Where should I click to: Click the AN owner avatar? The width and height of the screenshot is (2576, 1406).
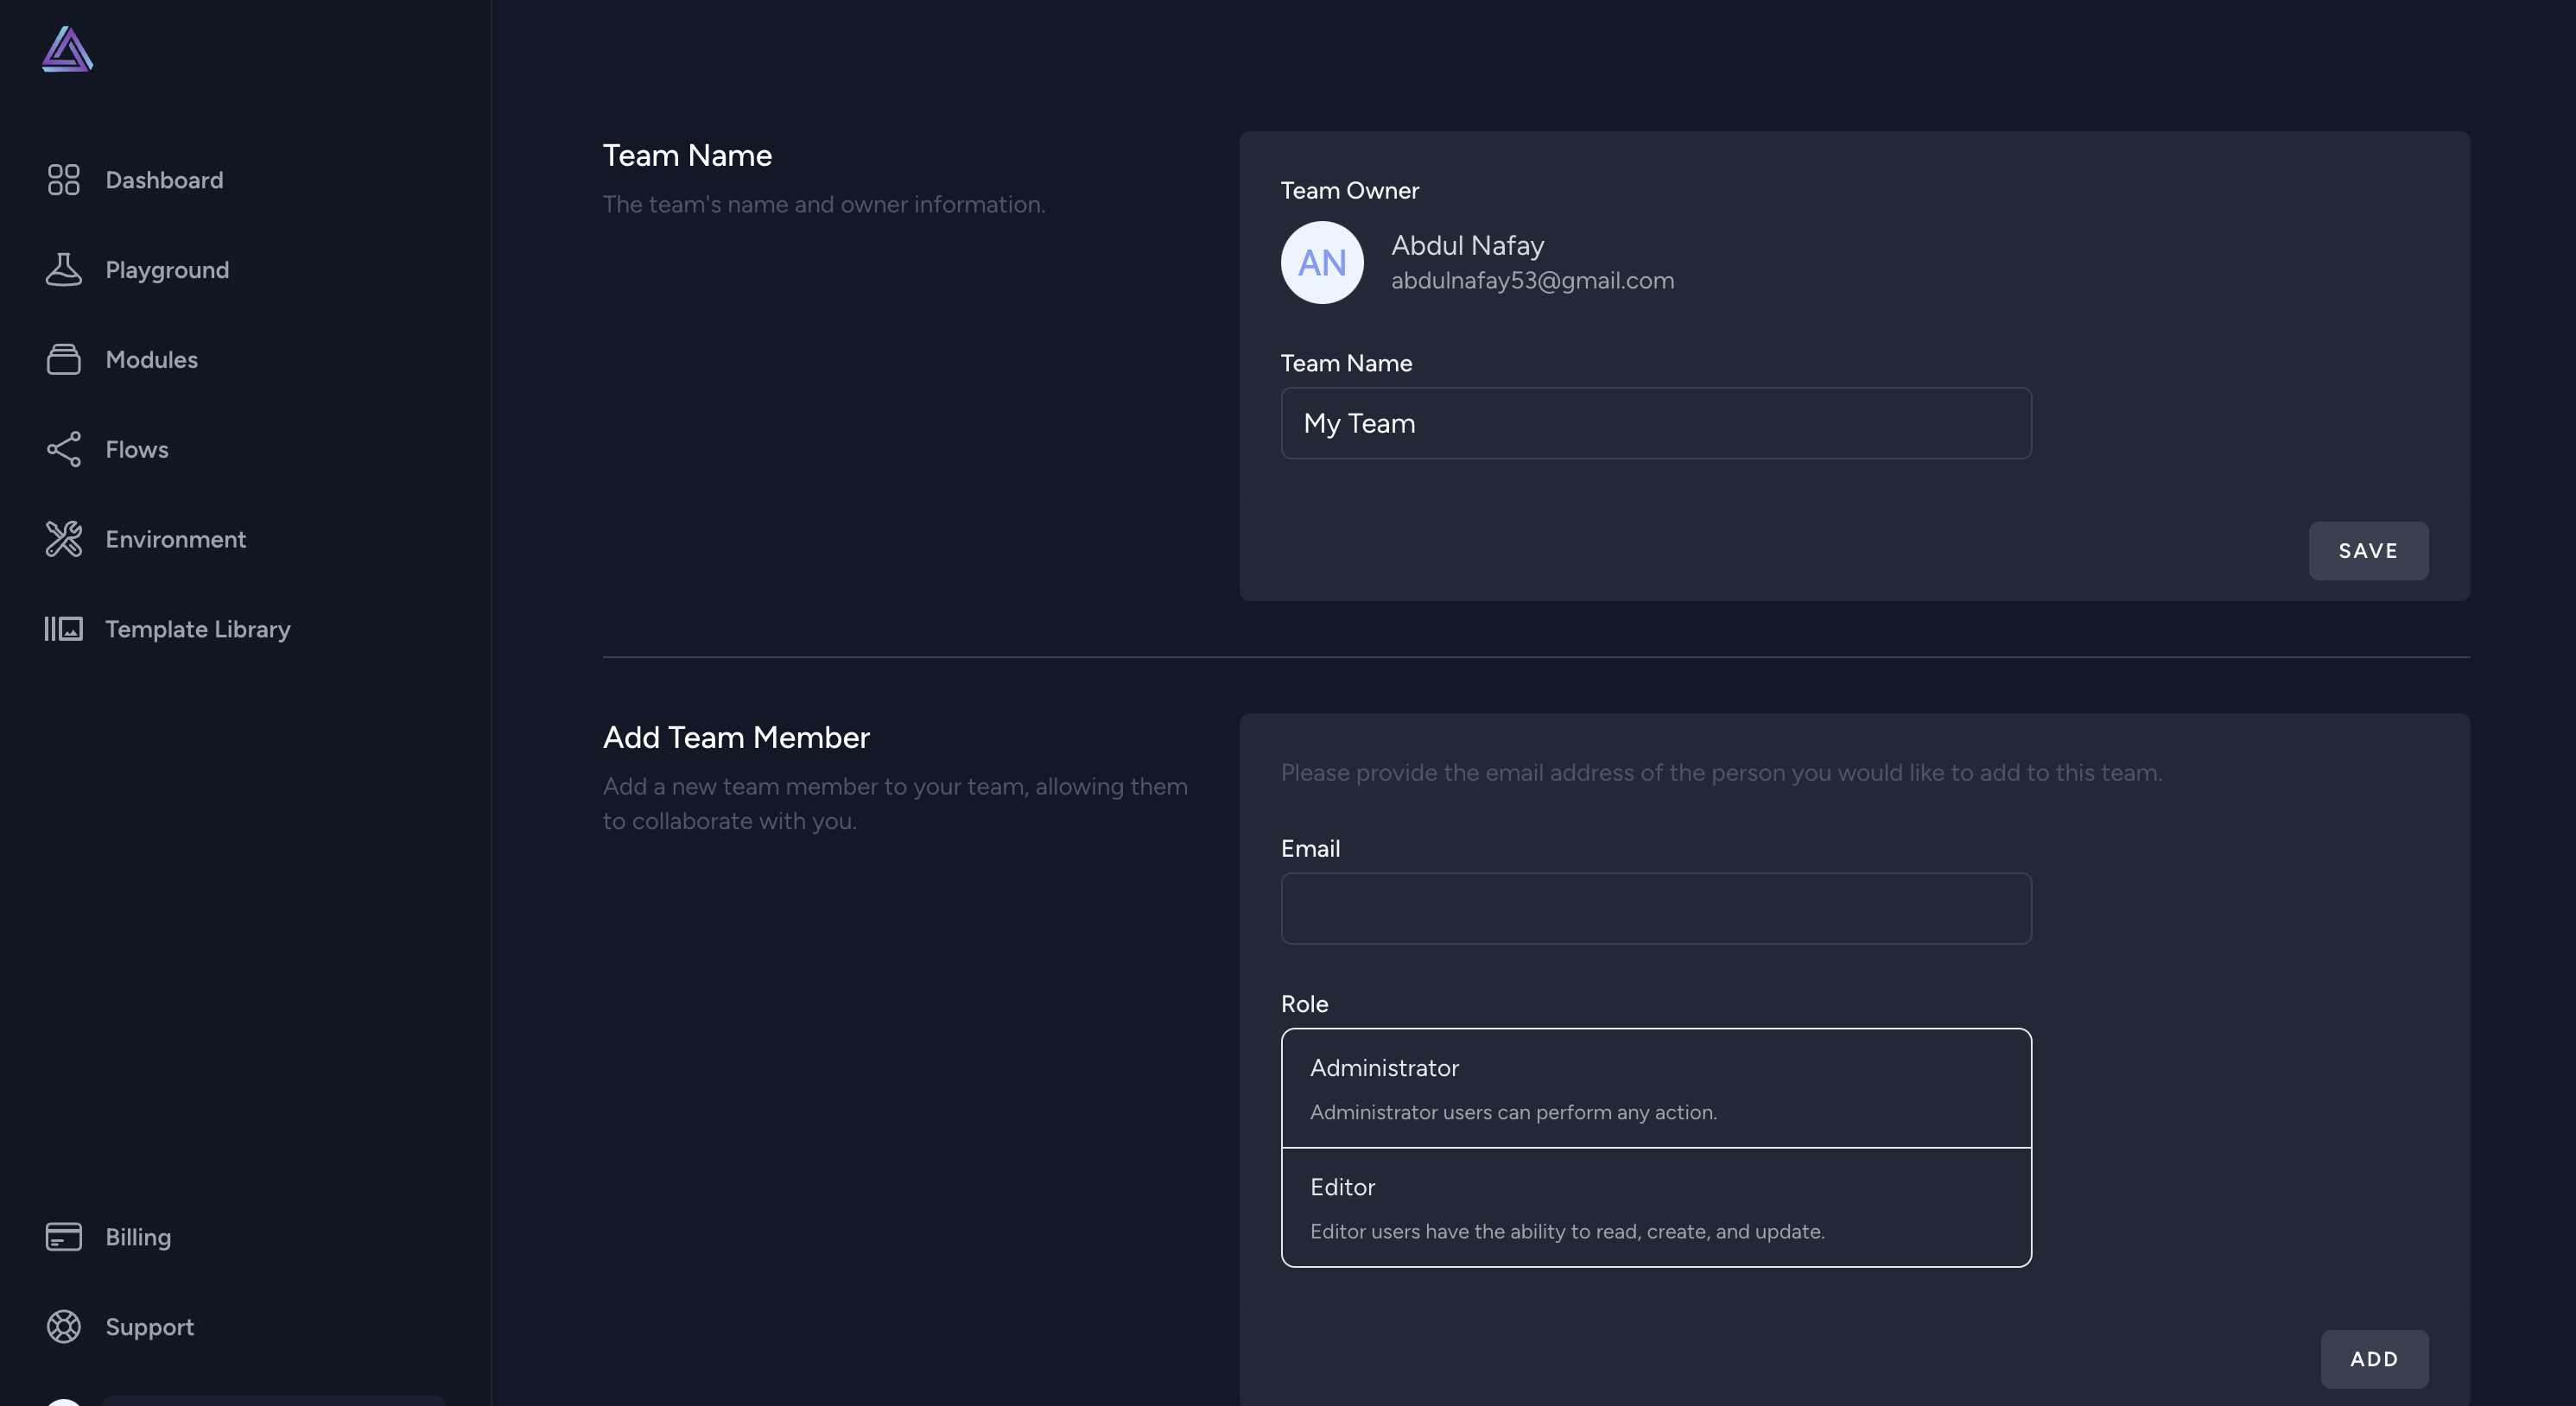(x=1321, y=263)
